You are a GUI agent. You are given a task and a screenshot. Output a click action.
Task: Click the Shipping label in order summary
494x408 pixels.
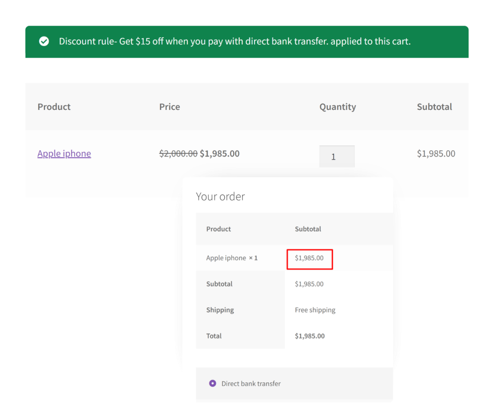pyautogui.click(x=220, y=310)
